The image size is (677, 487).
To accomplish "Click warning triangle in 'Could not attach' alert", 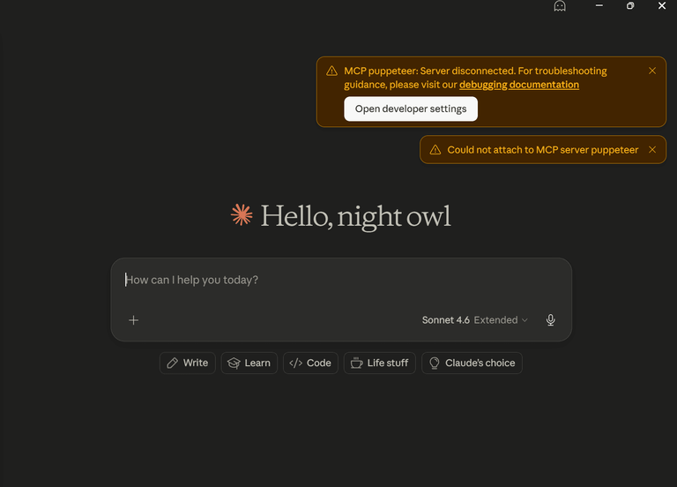I will coord(435,150).
